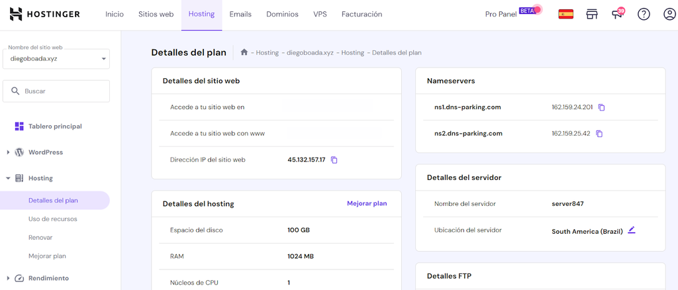The width and height of the screenshot is (678, 290).
Task: Open the user profile account icon
Action: (x=669, y=15)
